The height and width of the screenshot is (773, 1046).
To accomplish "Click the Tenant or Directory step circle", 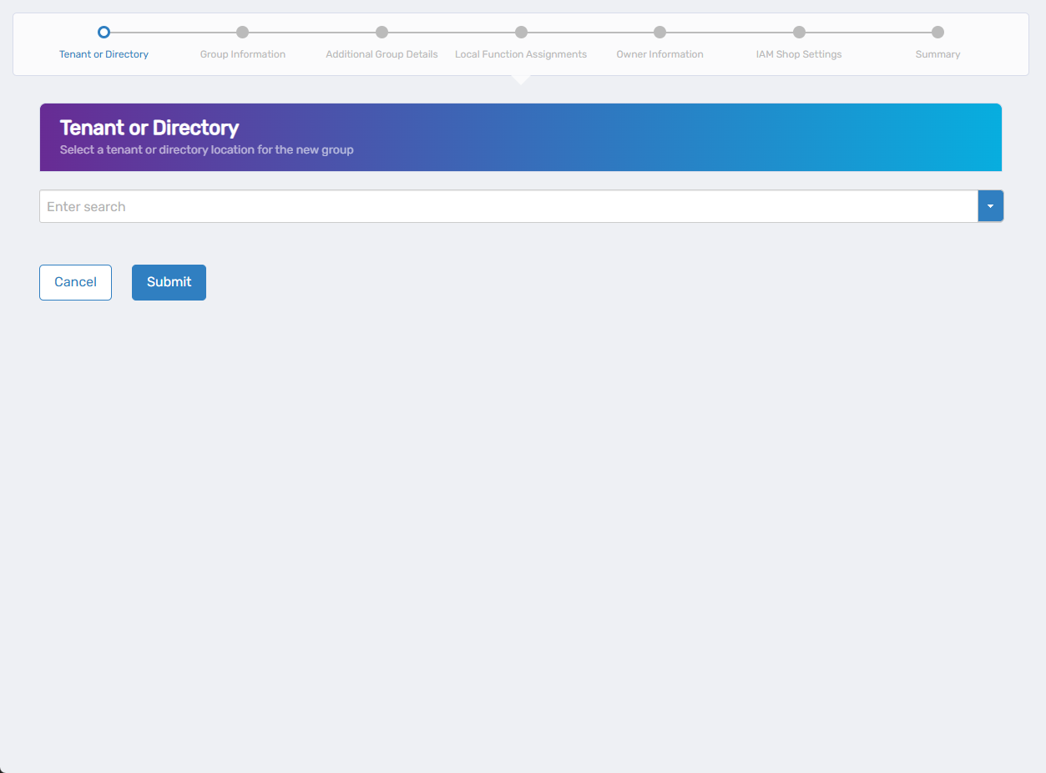I will click(104, 32).
